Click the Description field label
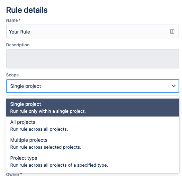This screenshot has height=176, width=182. 18,45
